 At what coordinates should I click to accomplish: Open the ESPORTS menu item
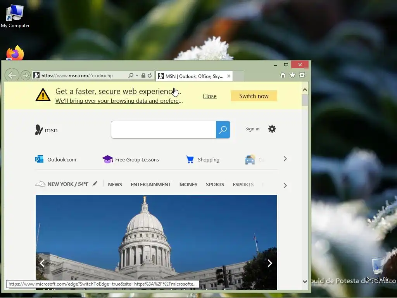coord(243,184)
